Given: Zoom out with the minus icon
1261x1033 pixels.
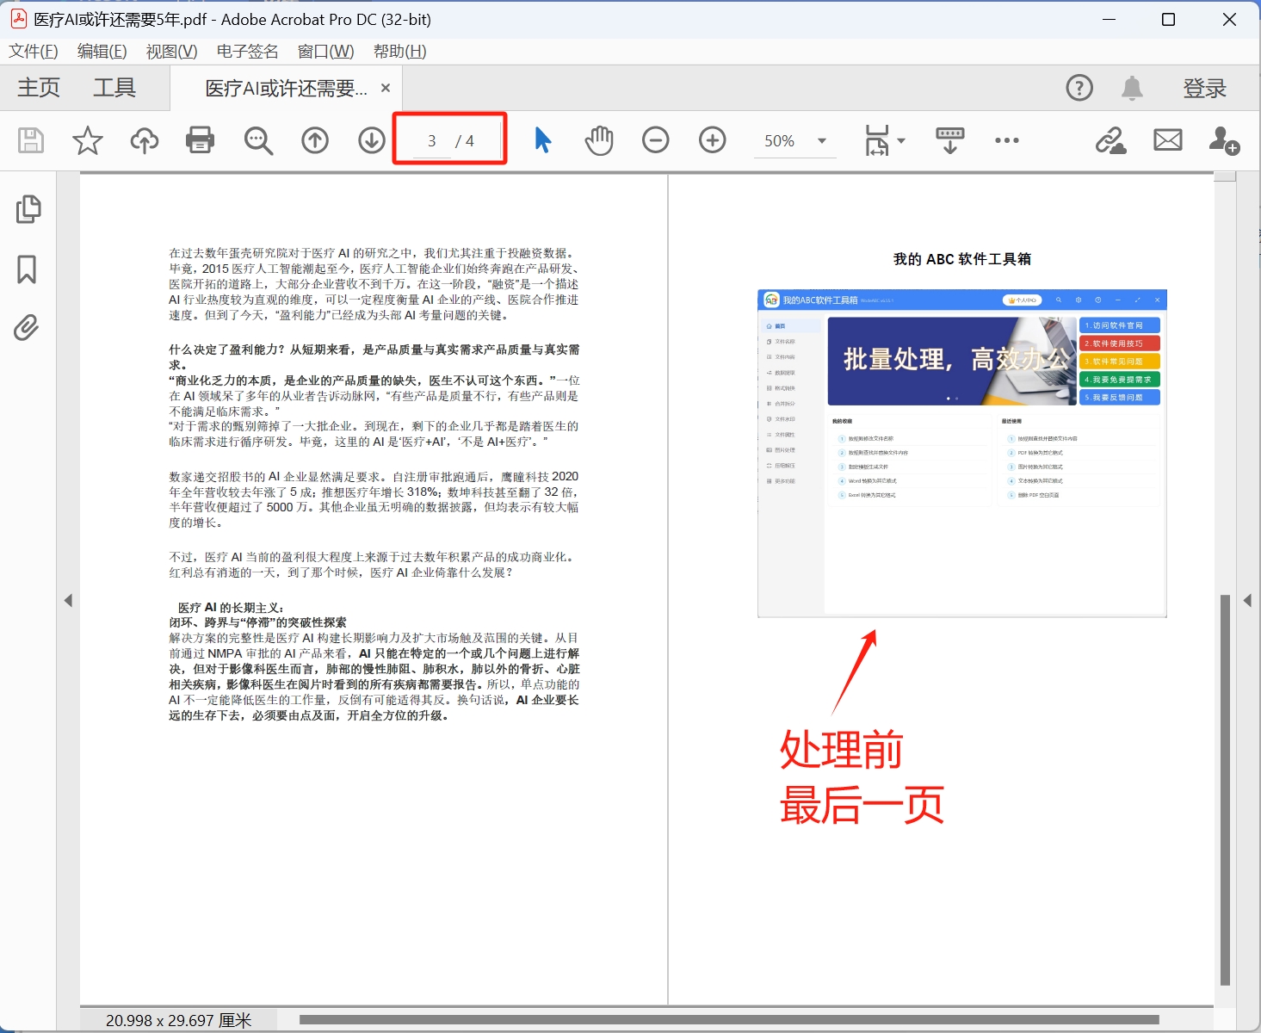Looking at the screenshot, I should pos(655,139).
